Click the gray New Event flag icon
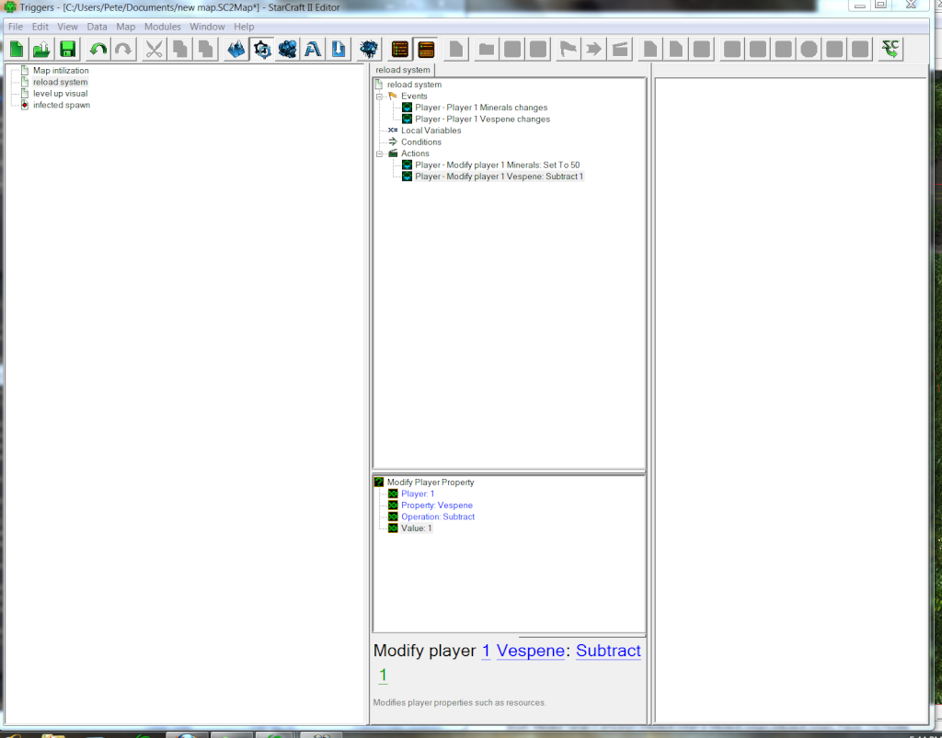942x738 pixels. 568,50
